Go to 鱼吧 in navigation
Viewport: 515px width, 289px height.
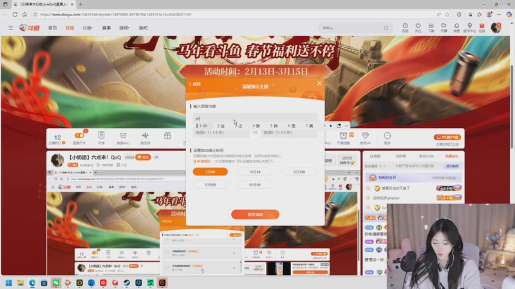[143, 28]
